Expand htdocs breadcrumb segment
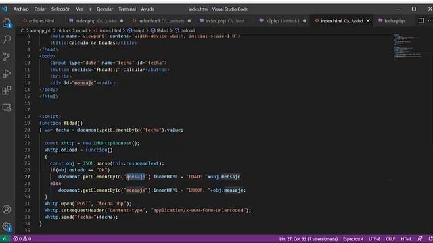This screenshot has height=243, width=433. point(64,30)
